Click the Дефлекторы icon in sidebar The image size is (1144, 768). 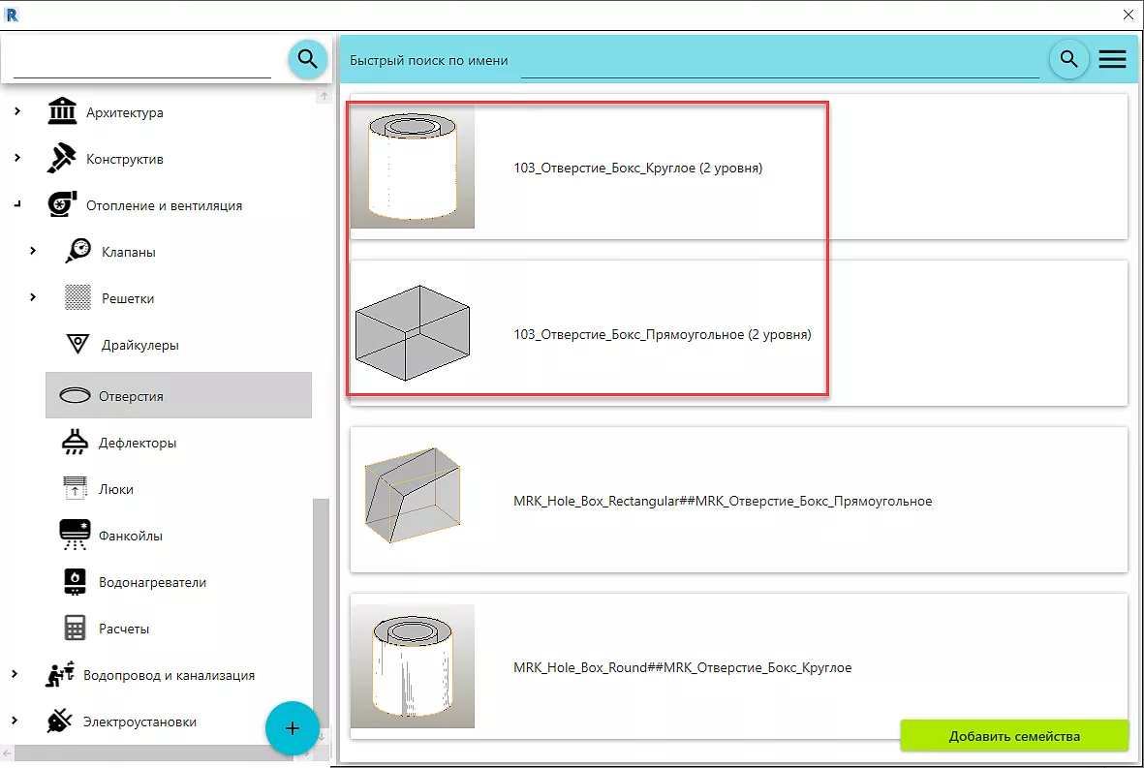(76, 443)
